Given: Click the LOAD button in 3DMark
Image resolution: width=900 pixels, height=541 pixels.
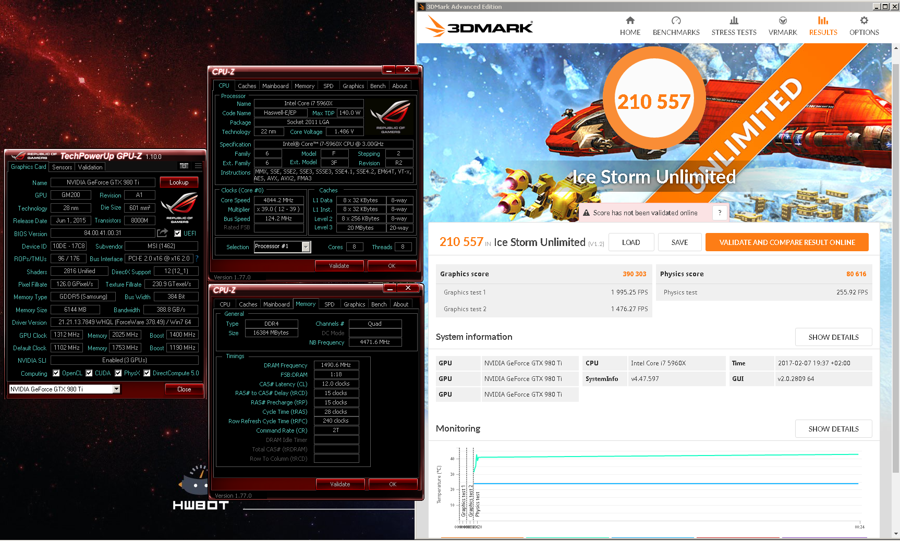Looking at the screenshot, I should 631,242.
